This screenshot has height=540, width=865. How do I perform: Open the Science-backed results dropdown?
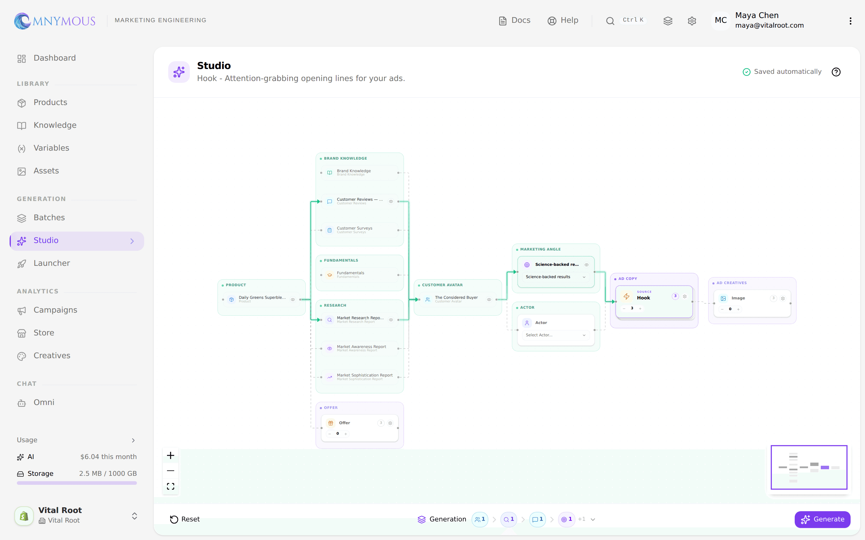[555, 277]
